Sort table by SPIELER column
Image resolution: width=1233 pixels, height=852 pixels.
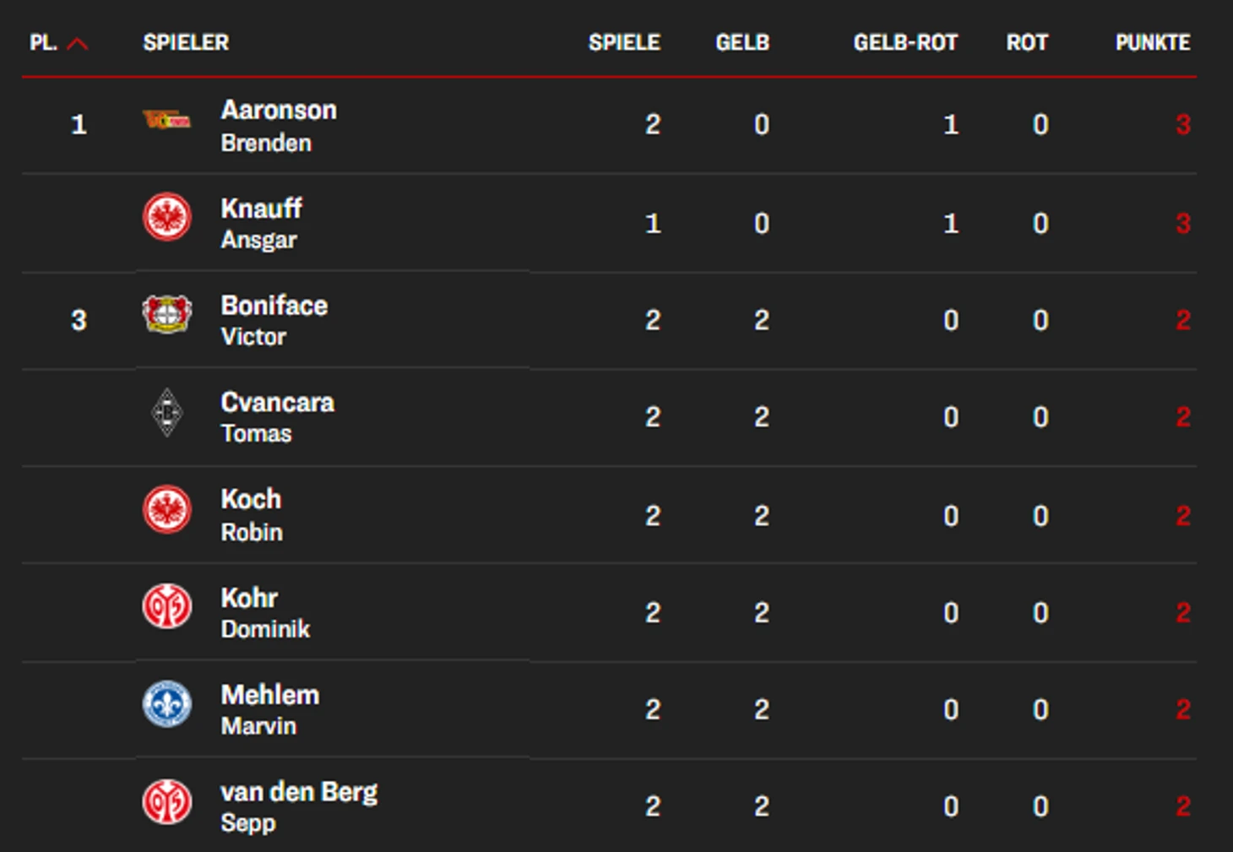point(186,43)
